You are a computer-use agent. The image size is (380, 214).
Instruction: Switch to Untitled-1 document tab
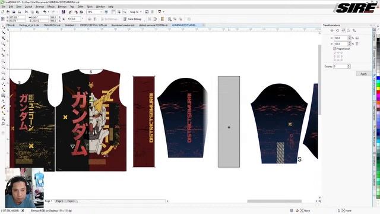pos(70,25)
